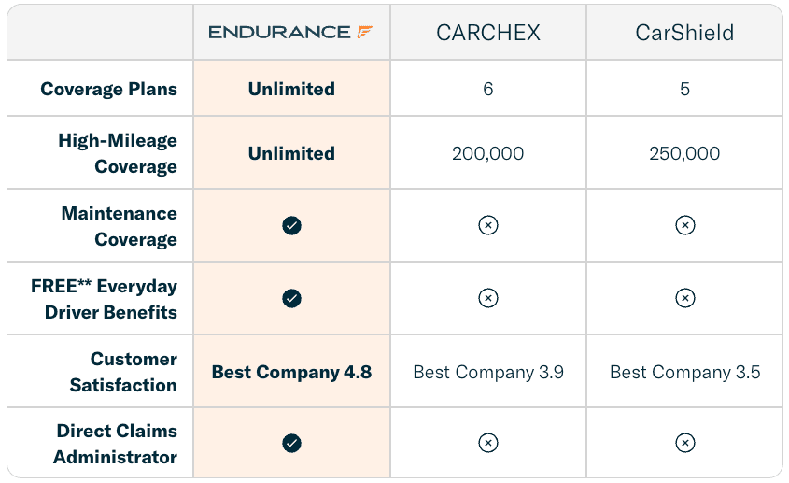
Task: Click CarShield Everyday Driver Benefits X icon
Action: pos(684,298)
